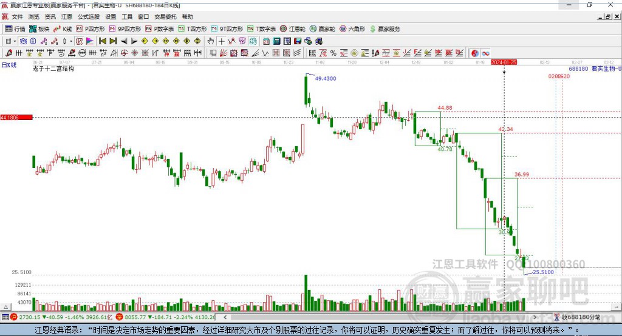The height and width of the screenshot is (336, 622).
Task: Click the zigzag wave line tool
Action: click(x=265, y=53)
